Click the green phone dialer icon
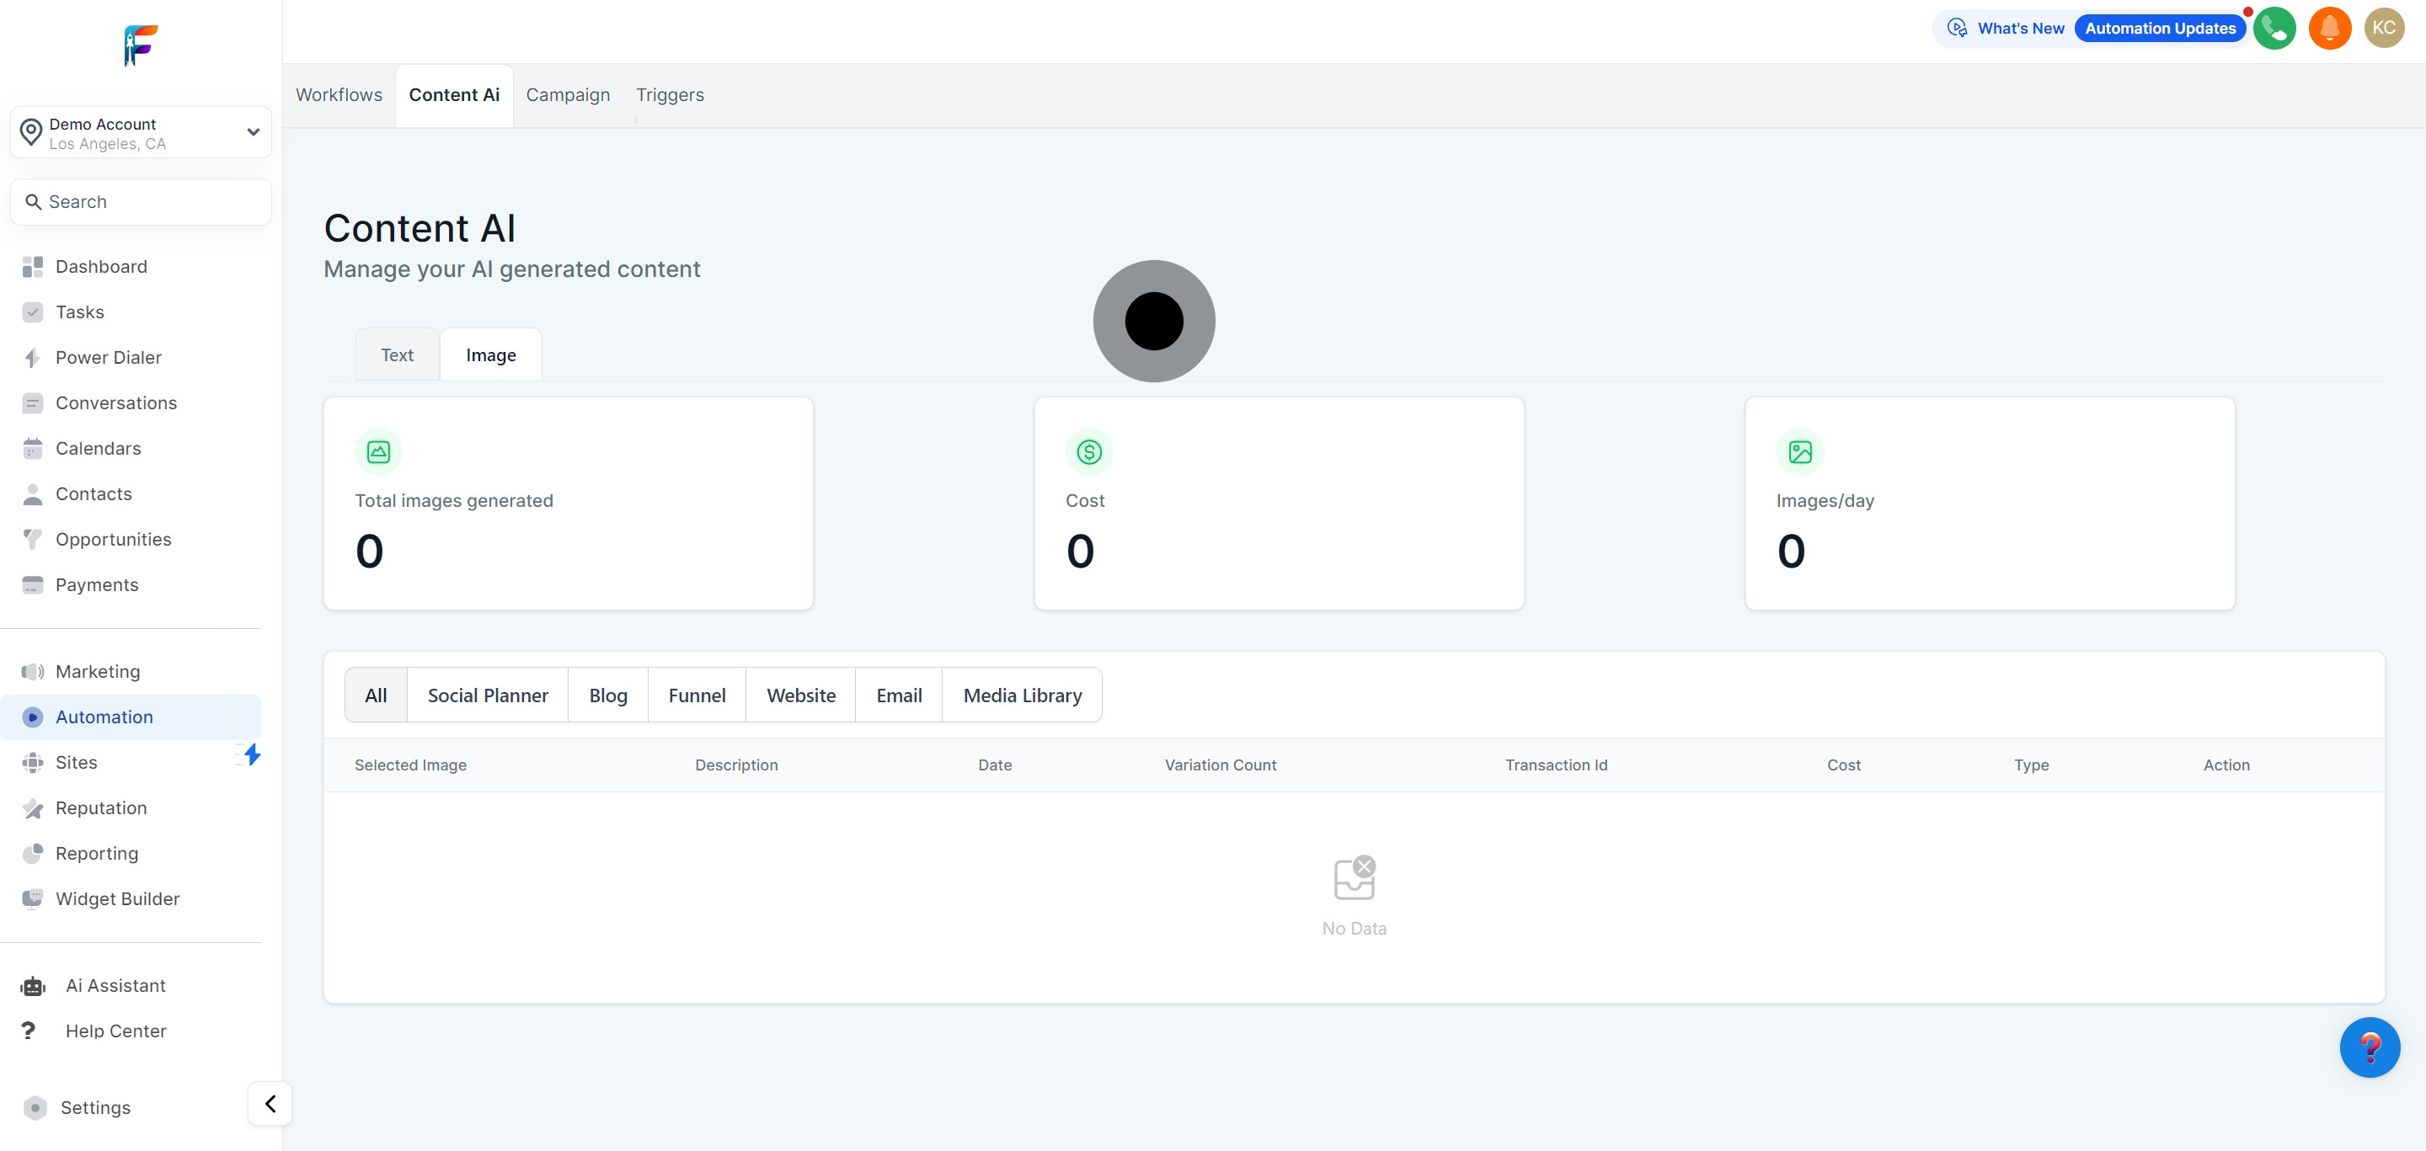Image resolution: width=2426 pixels, height=1151 pixels. pyautogui.click(x=2274, y=29)
